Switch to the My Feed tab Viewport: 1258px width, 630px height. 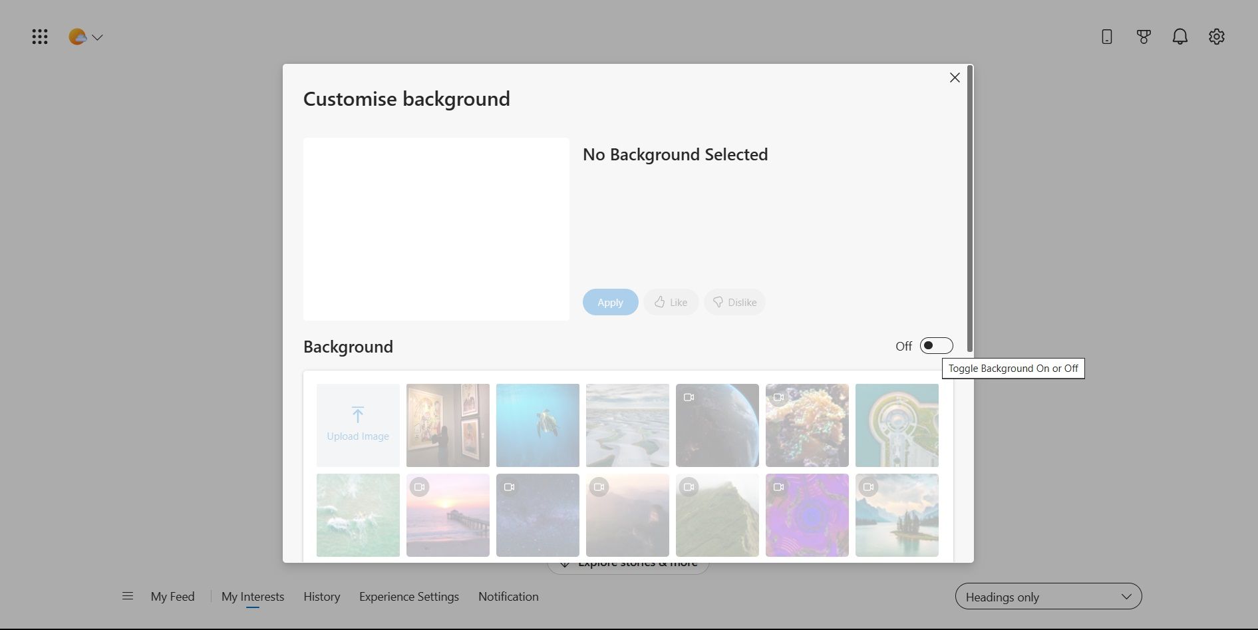pos(172,596)
